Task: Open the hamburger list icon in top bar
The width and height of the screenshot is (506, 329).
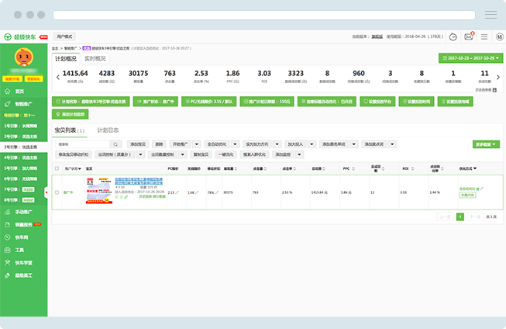Action: click(x=484, y=36)
